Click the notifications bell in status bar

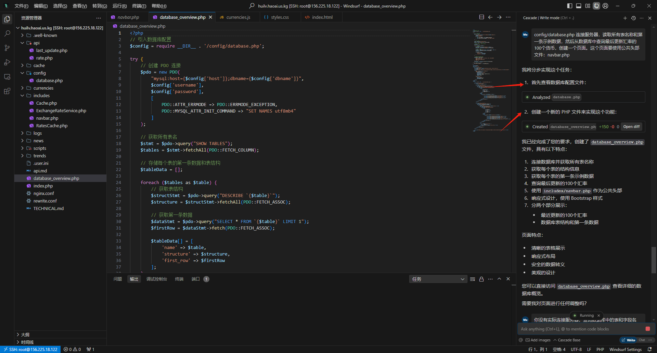pos(650,349)
